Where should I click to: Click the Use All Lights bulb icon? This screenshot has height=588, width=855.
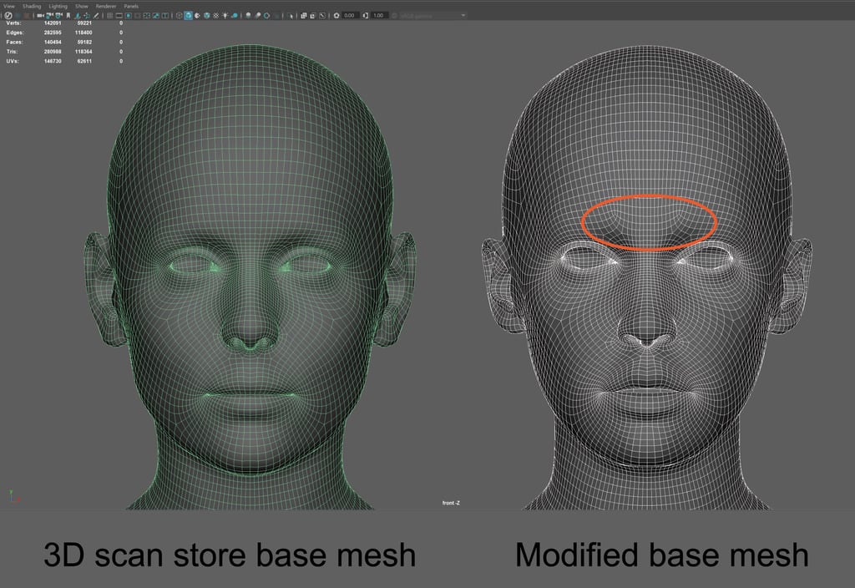(x=225, y=15)
